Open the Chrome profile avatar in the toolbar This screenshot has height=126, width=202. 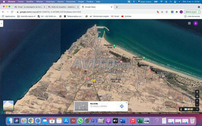181,12
